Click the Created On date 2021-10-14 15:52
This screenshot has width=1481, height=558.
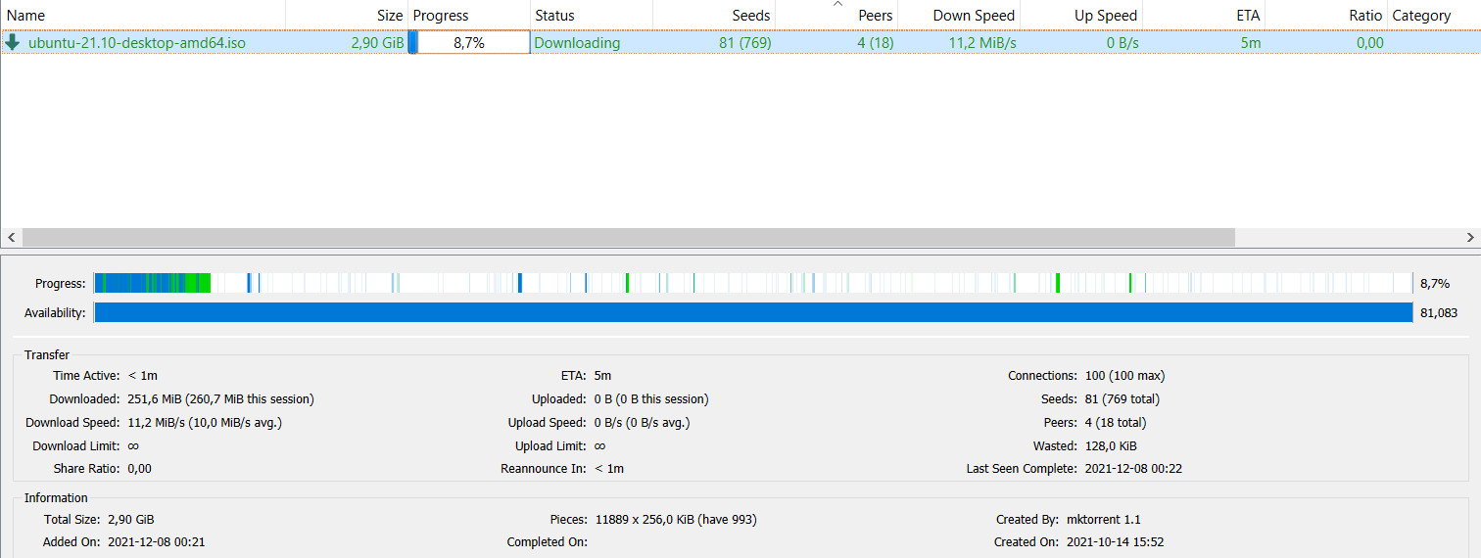[x=1115, y=542]
